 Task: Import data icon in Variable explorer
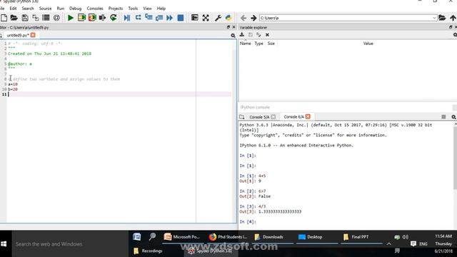click(242, 35)
